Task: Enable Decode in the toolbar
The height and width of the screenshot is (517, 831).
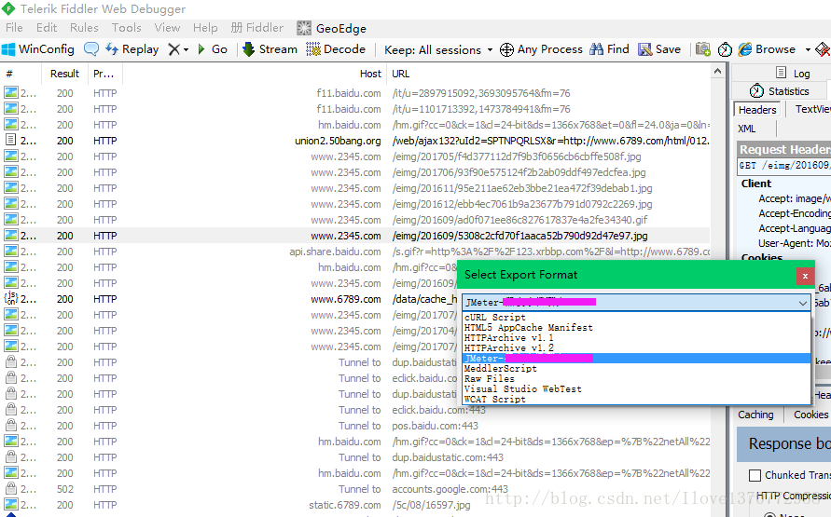Action: 336,49
